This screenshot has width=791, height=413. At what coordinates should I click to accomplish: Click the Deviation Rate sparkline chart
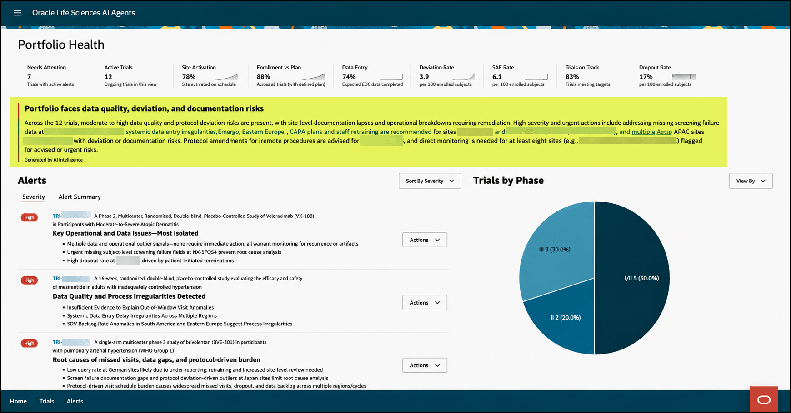(463, 77)
